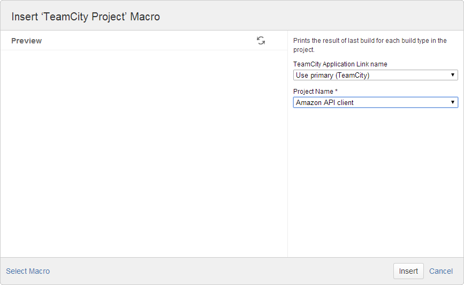The width and height of the screenshot is (464, 285).
Task: Click the Insert button
Action: pos(408,271)
